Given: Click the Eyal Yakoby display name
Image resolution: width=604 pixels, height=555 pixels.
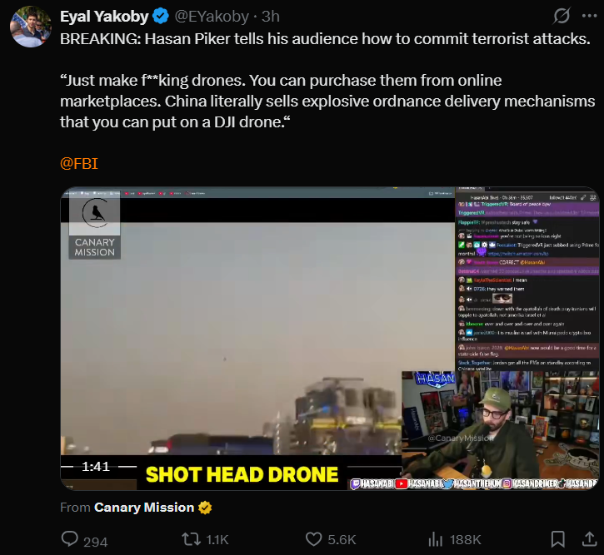Looking at the screenshot, I should (x=104, y=17).
